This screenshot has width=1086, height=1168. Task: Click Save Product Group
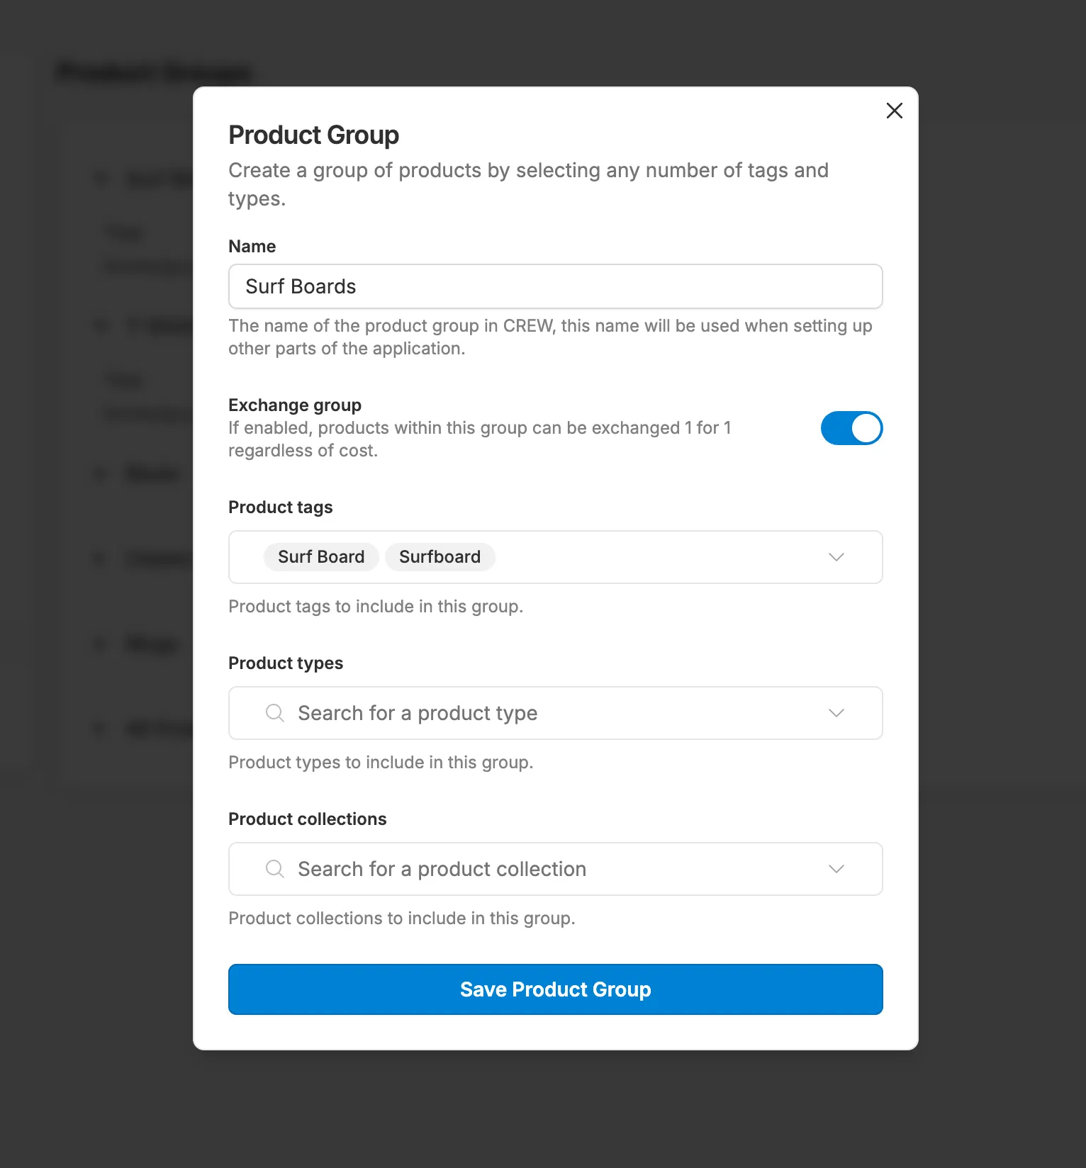tap(555, 989)
